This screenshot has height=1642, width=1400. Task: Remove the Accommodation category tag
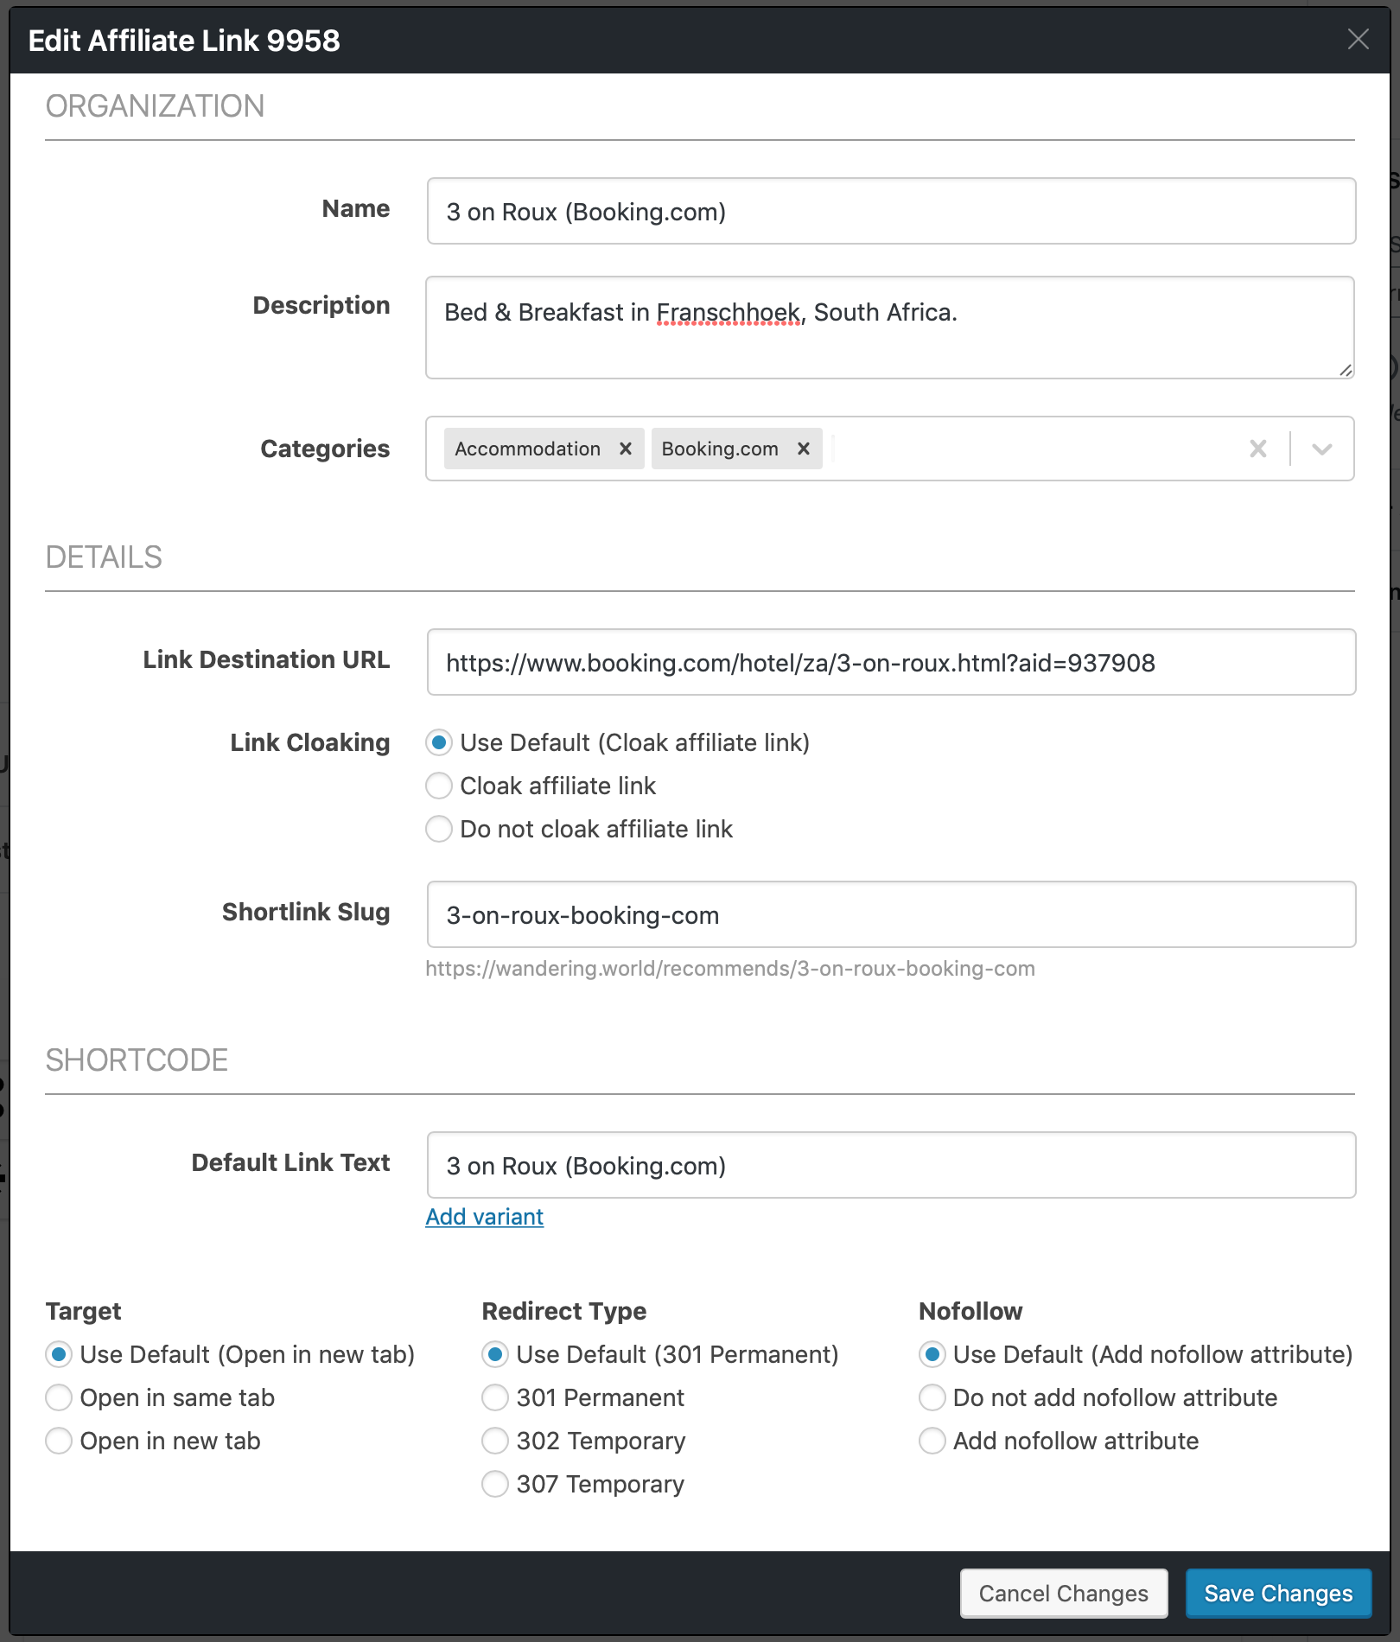626,449
